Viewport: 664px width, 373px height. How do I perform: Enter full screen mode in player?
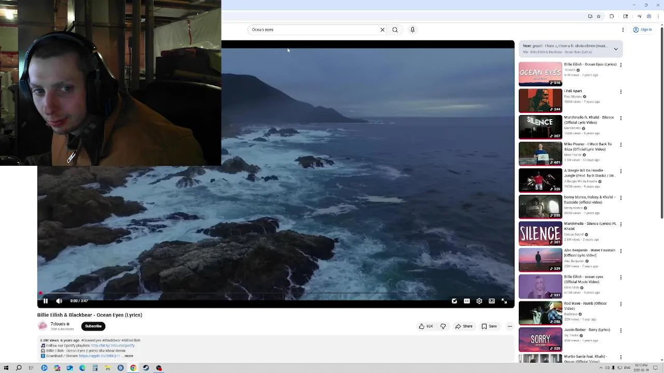pyautogui.click(x=504, y=301)
